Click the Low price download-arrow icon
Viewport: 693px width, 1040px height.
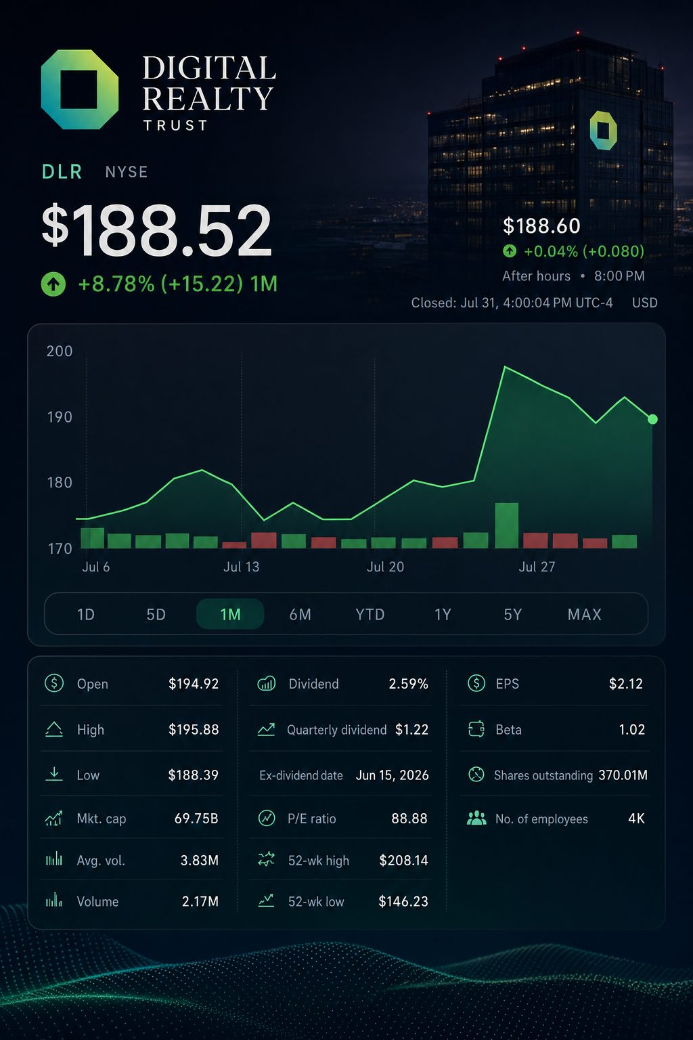pos(54,774)
